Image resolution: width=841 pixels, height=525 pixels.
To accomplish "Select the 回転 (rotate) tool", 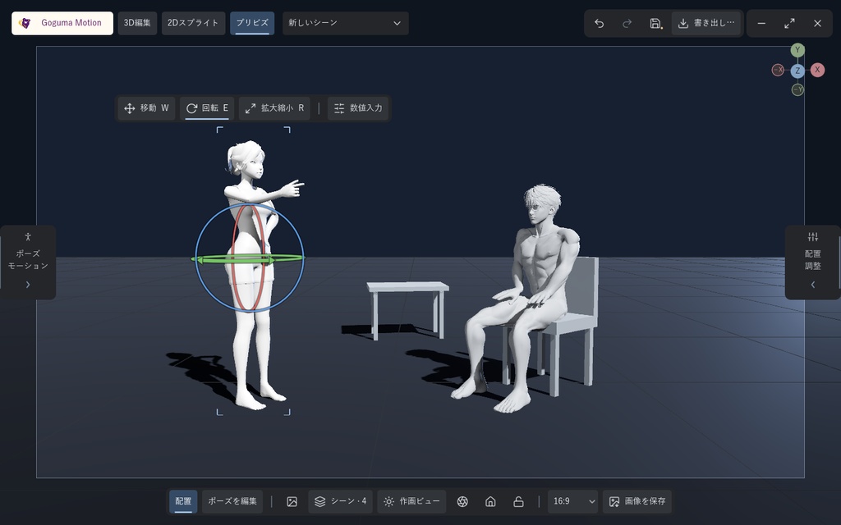I will click(x=207, y=108).
